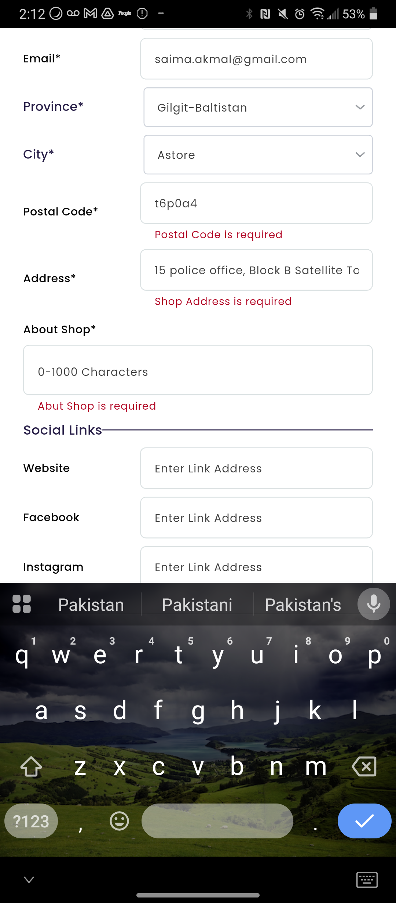Image resolution: width=396 pixels, height=903 pixels.
Task: Tap the backspace delete key
Action: (364, 766)
